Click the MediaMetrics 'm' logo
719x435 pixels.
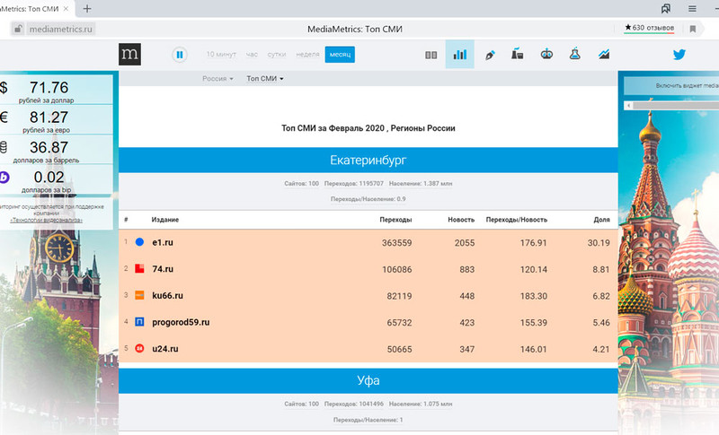point(129,55)
